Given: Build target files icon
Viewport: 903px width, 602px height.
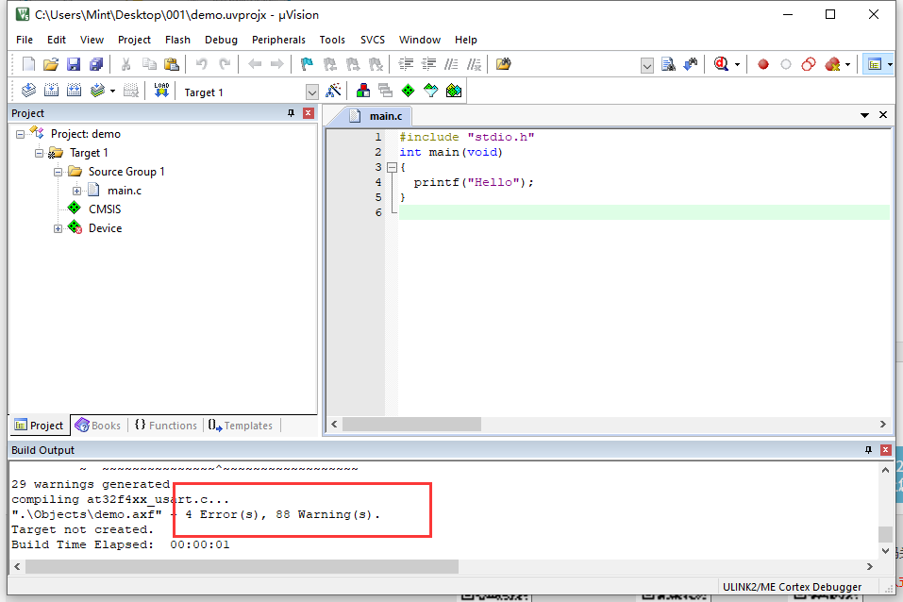Looking at the screenshot, I should (x=51, y=91).
